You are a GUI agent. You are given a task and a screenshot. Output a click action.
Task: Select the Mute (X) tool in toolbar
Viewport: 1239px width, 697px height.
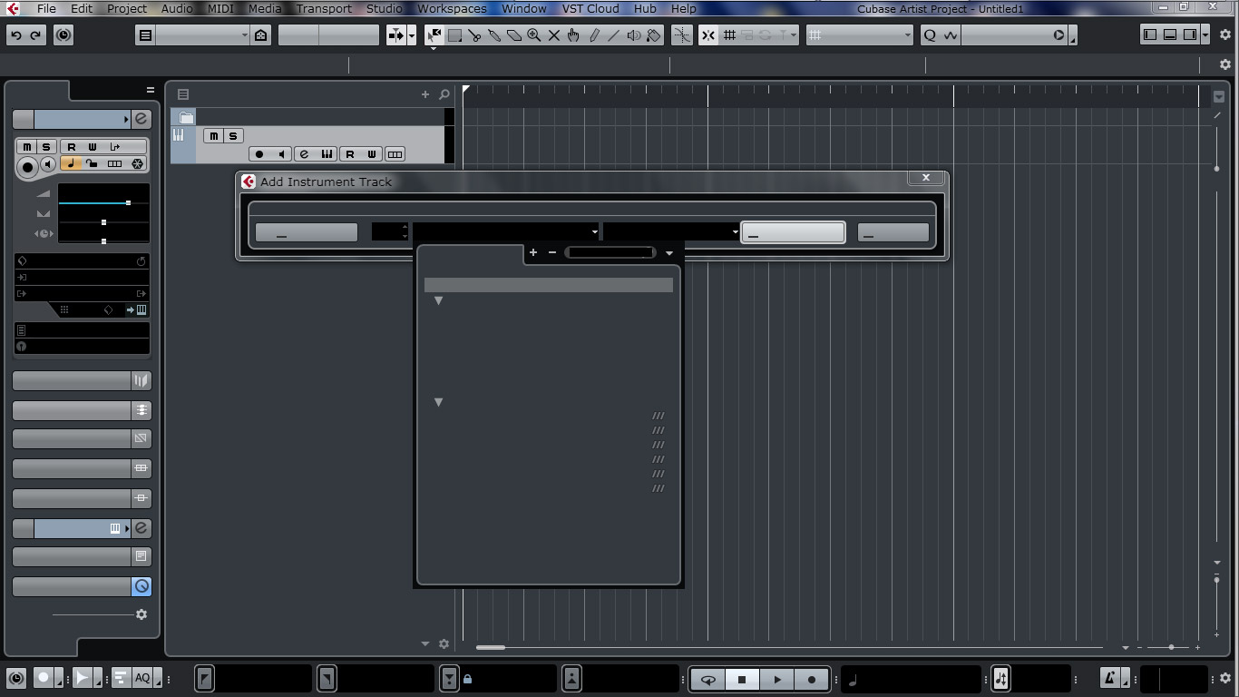(554, 35)
